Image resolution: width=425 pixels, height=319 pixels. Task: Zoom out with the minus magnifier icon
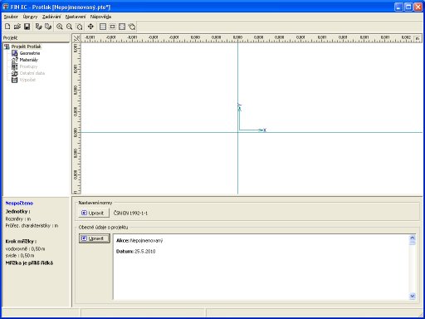pos(69,27)
